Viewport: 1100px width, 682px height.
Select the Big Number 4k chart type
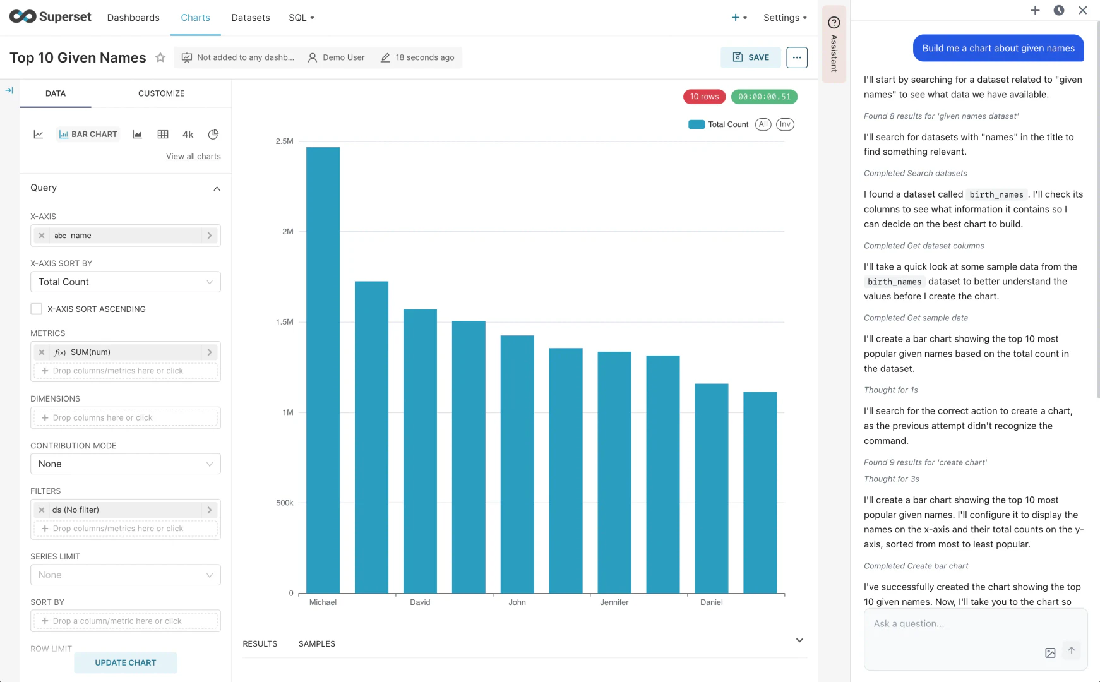(188, 135)
